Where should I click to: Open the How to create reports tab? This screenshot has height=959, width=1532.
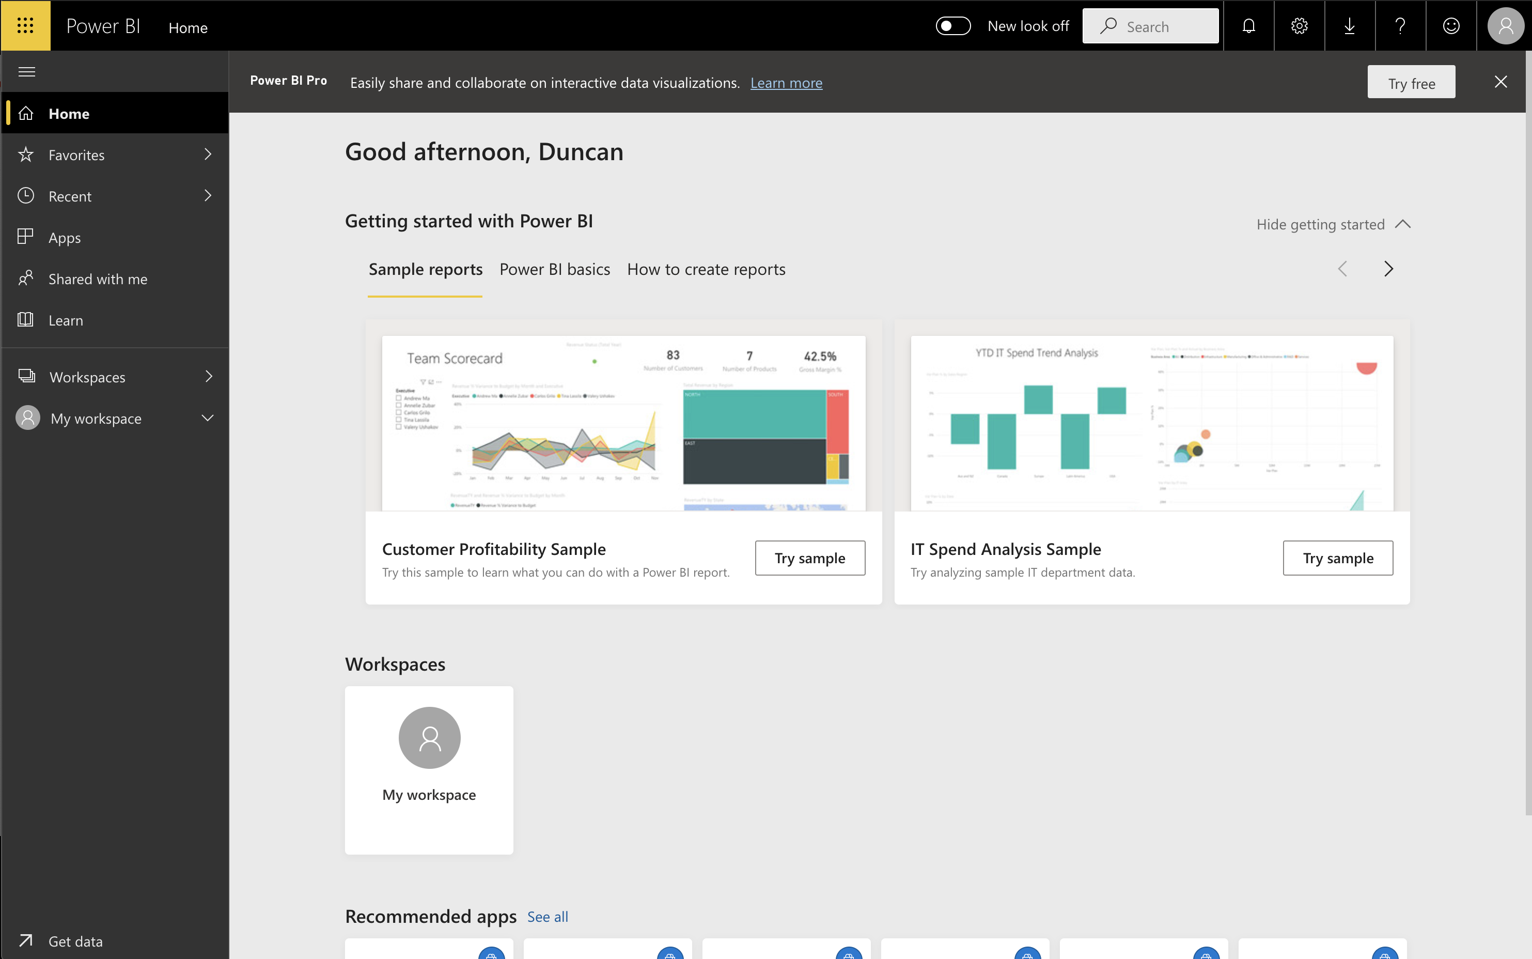706,270
